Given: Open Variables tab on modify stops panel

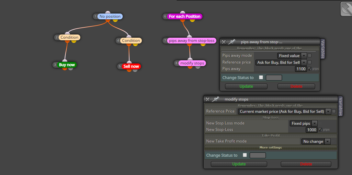Looking at the screenshot, I should [x=340, y=106].
